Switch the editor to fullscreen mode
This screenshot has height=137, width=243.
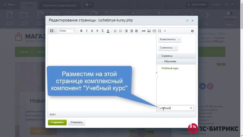159,31
